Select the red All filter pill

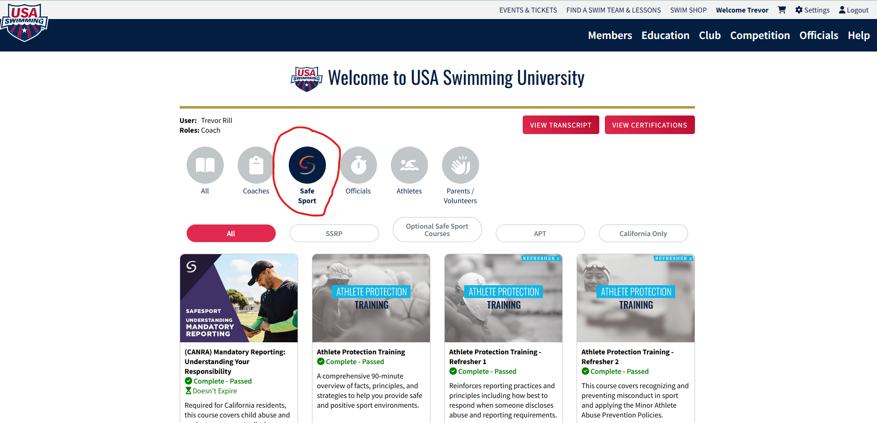[231, 233]
